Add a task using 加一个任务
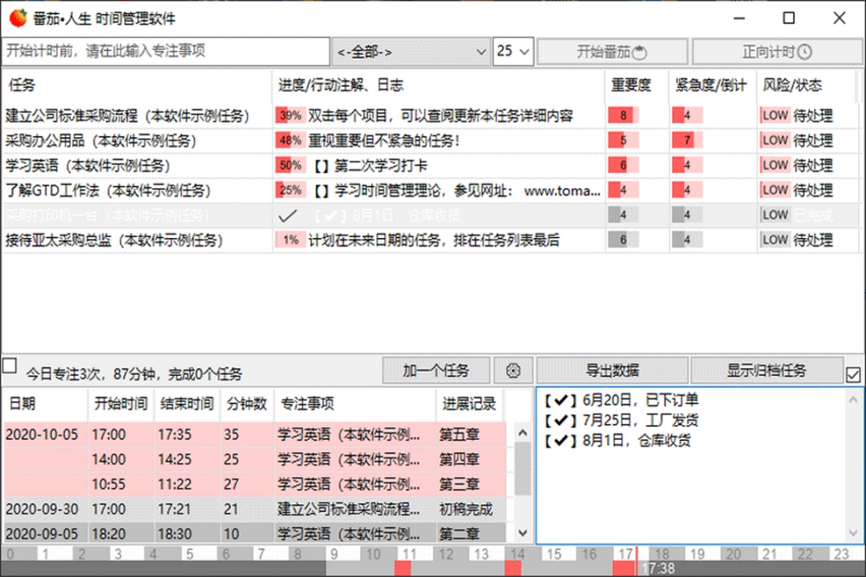 coord(435,370)
